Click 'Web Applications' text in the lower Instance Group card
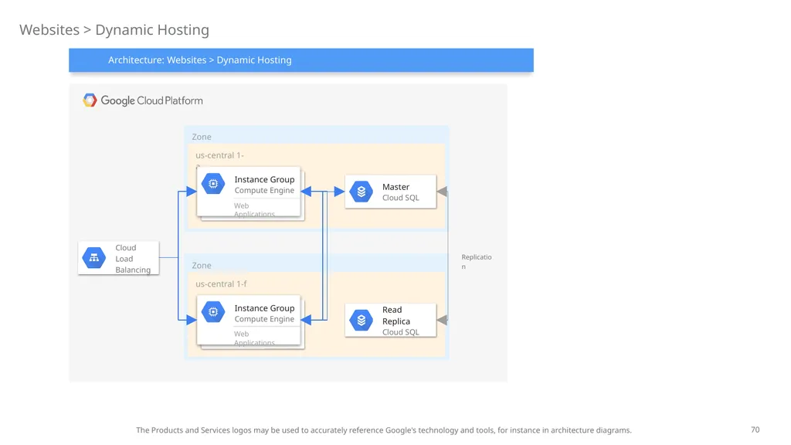 coord(254,338)
